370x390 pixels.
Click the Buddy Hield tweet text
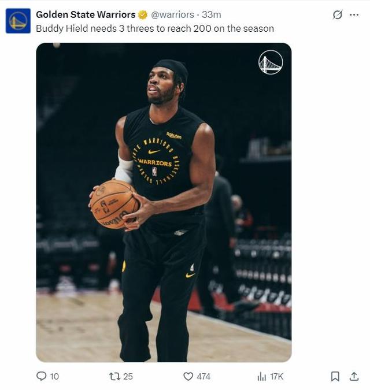[x=155, y=28]
